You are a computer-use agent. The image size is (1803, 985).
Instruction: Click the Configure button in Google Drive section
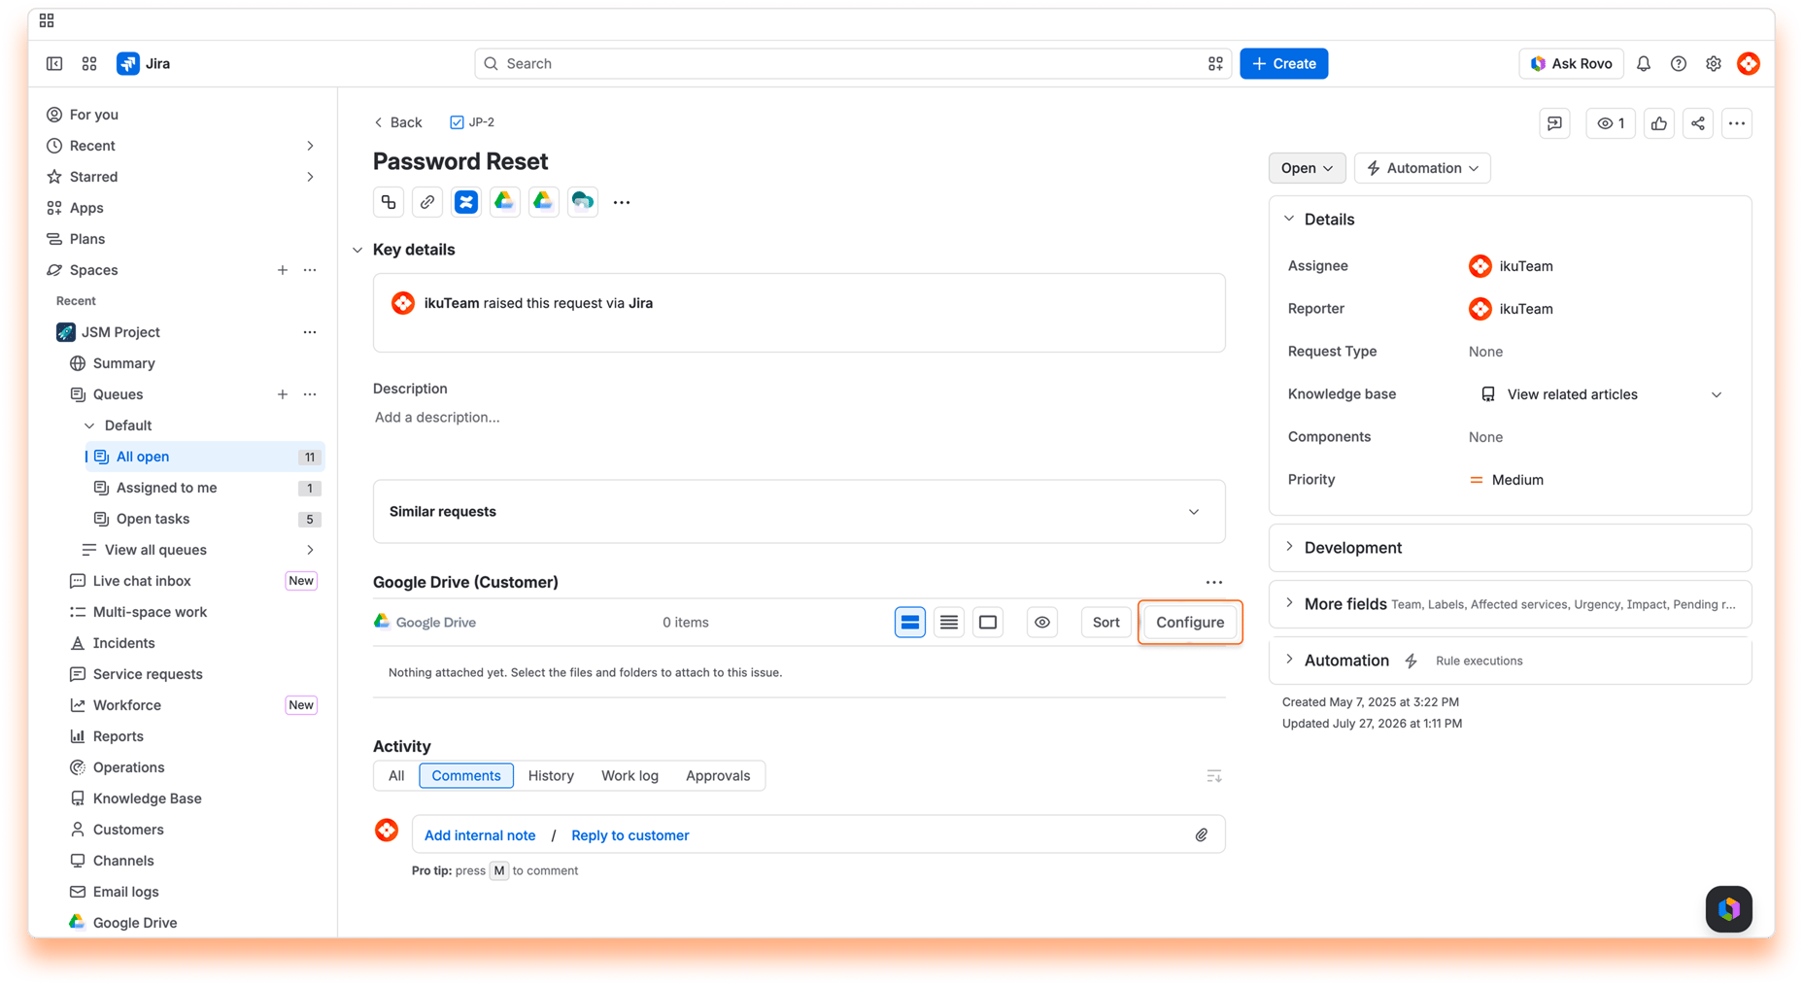click(x=1190, y=623)
